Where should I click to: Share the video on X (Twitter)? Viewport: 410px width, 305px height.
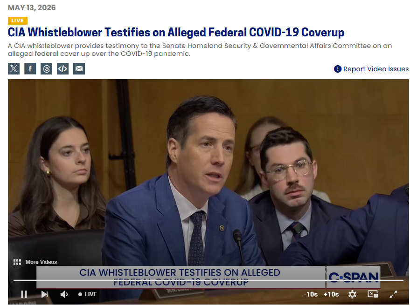[14, 68]
